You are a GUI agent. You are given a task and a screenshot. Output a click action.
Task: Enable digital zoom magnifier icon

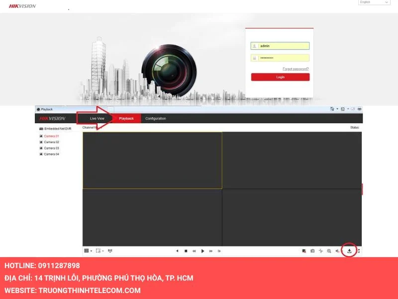point(329,251)
